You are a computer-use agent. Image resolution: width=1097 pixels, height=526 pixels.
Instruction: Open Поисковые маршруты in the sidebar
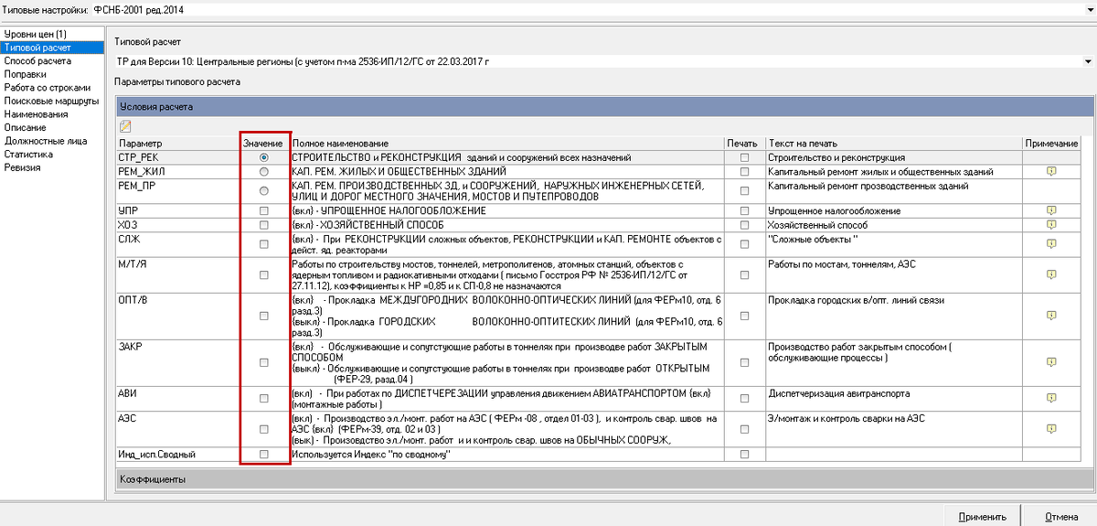[x=52, y=101]
